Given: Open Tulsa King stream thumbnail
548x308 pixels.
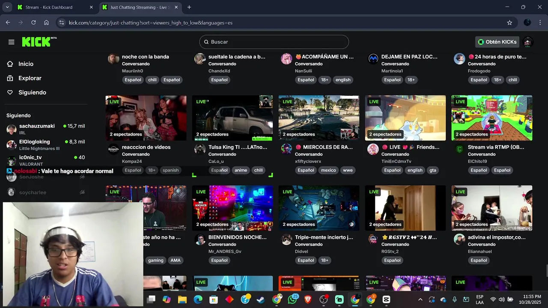Looking at the screenshot, I should 232,118.
